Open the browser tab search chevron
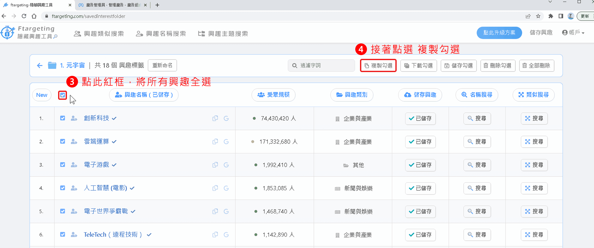Viewport: 594px width, 248px height. [550, 2]
